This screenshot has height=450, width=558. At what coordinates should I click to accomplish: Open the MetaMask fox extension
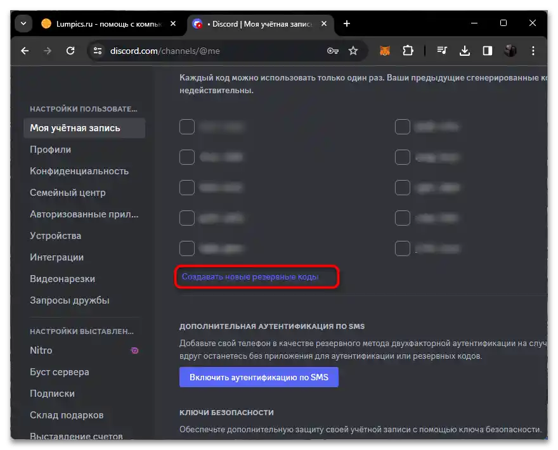coord(385,51)
